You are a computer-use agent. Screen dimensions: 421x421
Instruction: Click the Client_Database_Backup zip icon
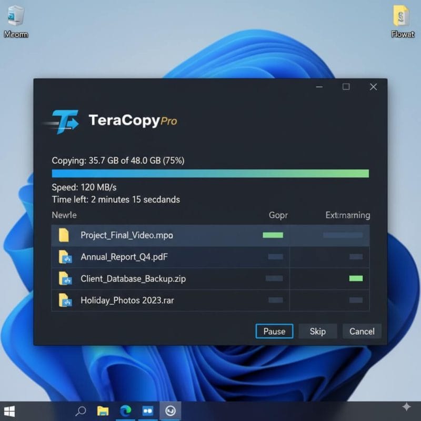pos(65,278)
